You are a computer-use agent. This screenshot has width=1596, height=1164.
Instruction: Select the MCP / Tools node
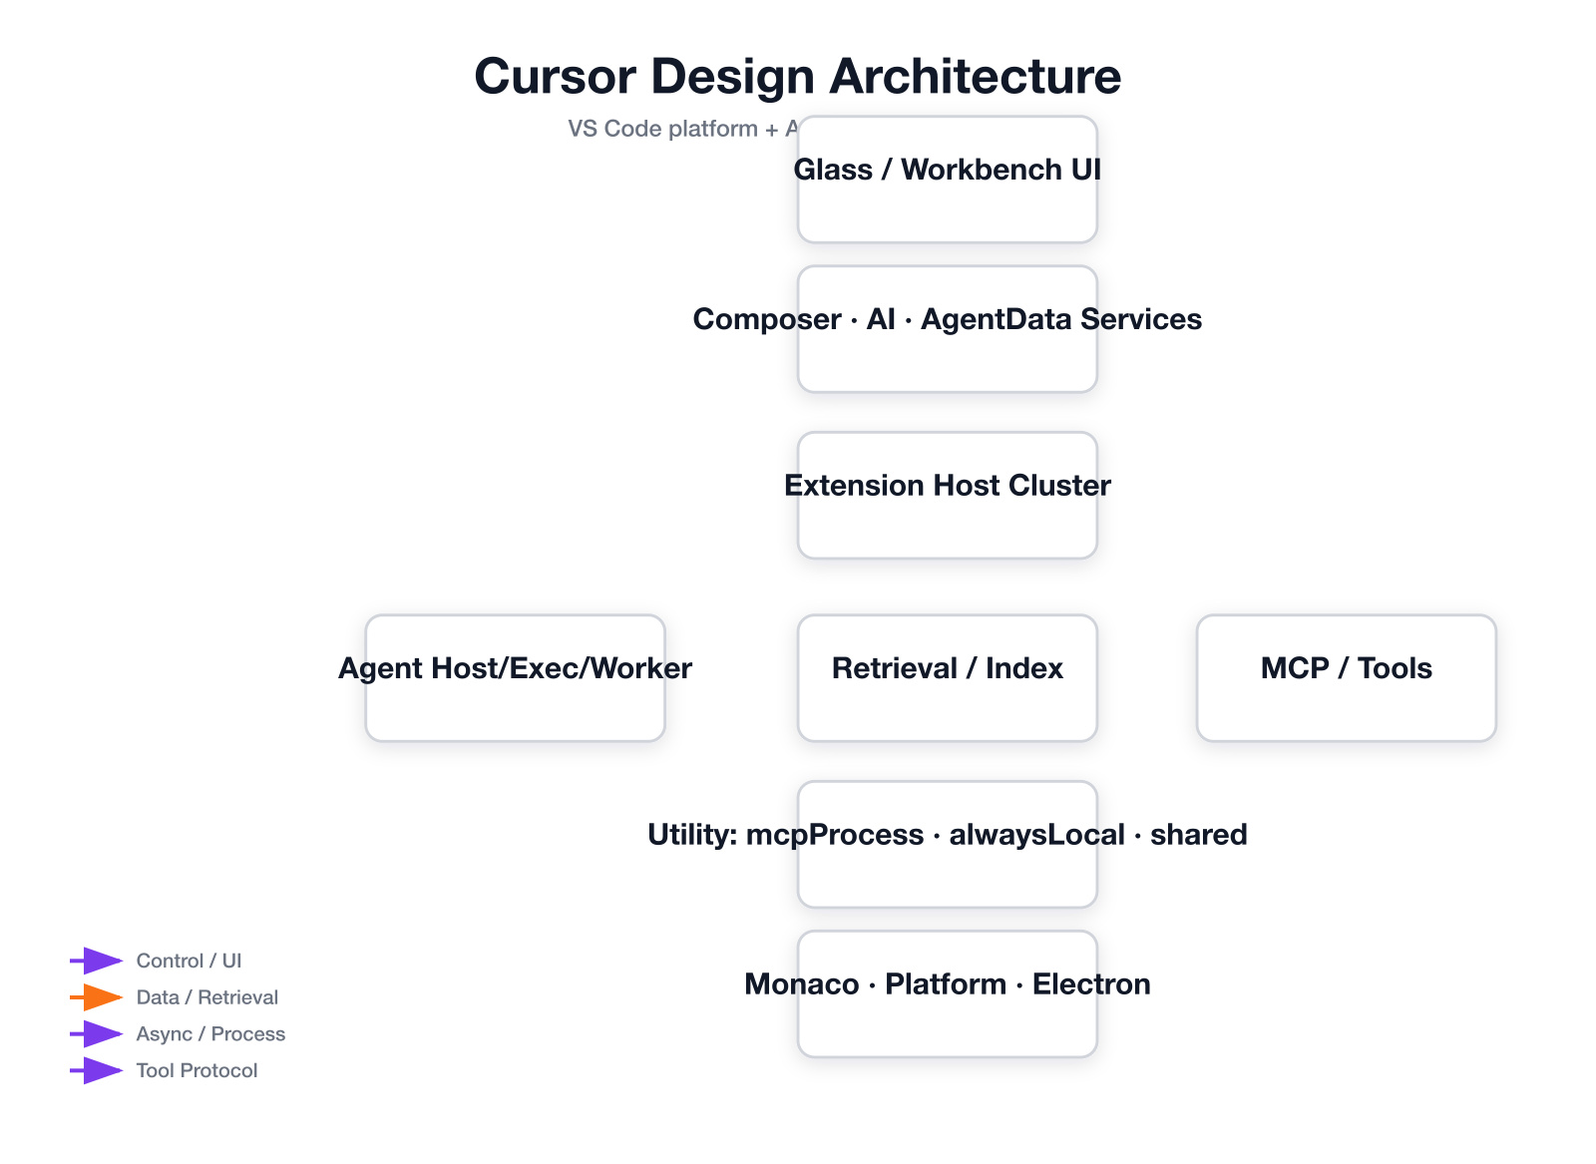point(1347,678)
